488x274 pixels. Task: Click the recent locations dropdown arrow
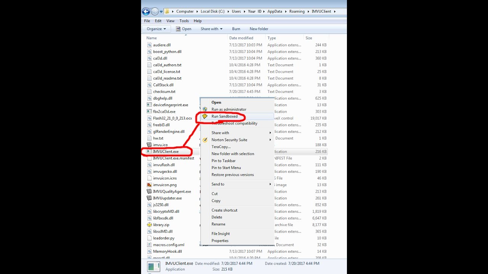tap(161, 11)
